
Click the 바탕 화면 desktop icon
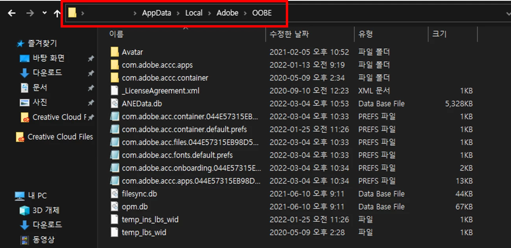pyautogui.click(x=24, y=59)
